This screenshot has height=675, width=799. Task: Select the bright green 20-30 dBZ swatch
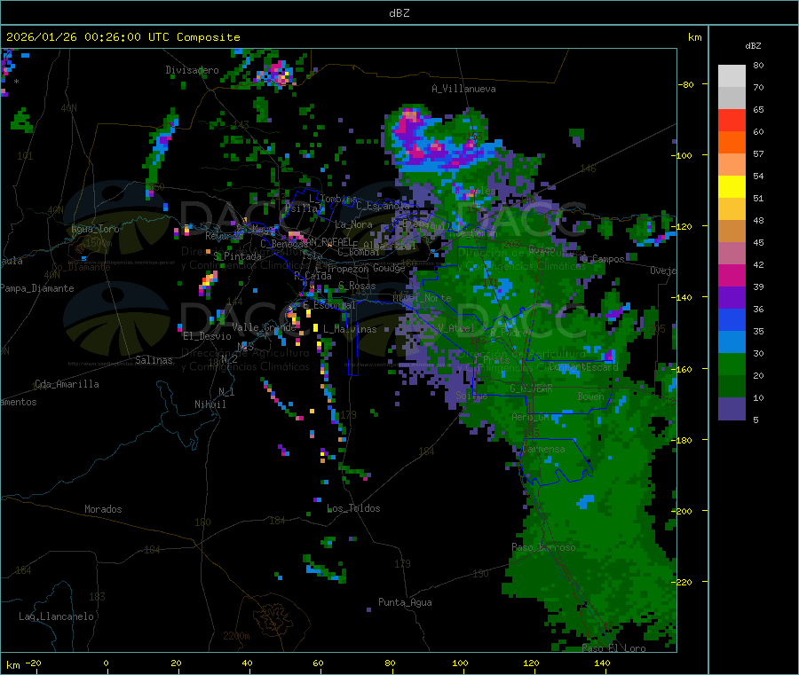click(732, 364)
